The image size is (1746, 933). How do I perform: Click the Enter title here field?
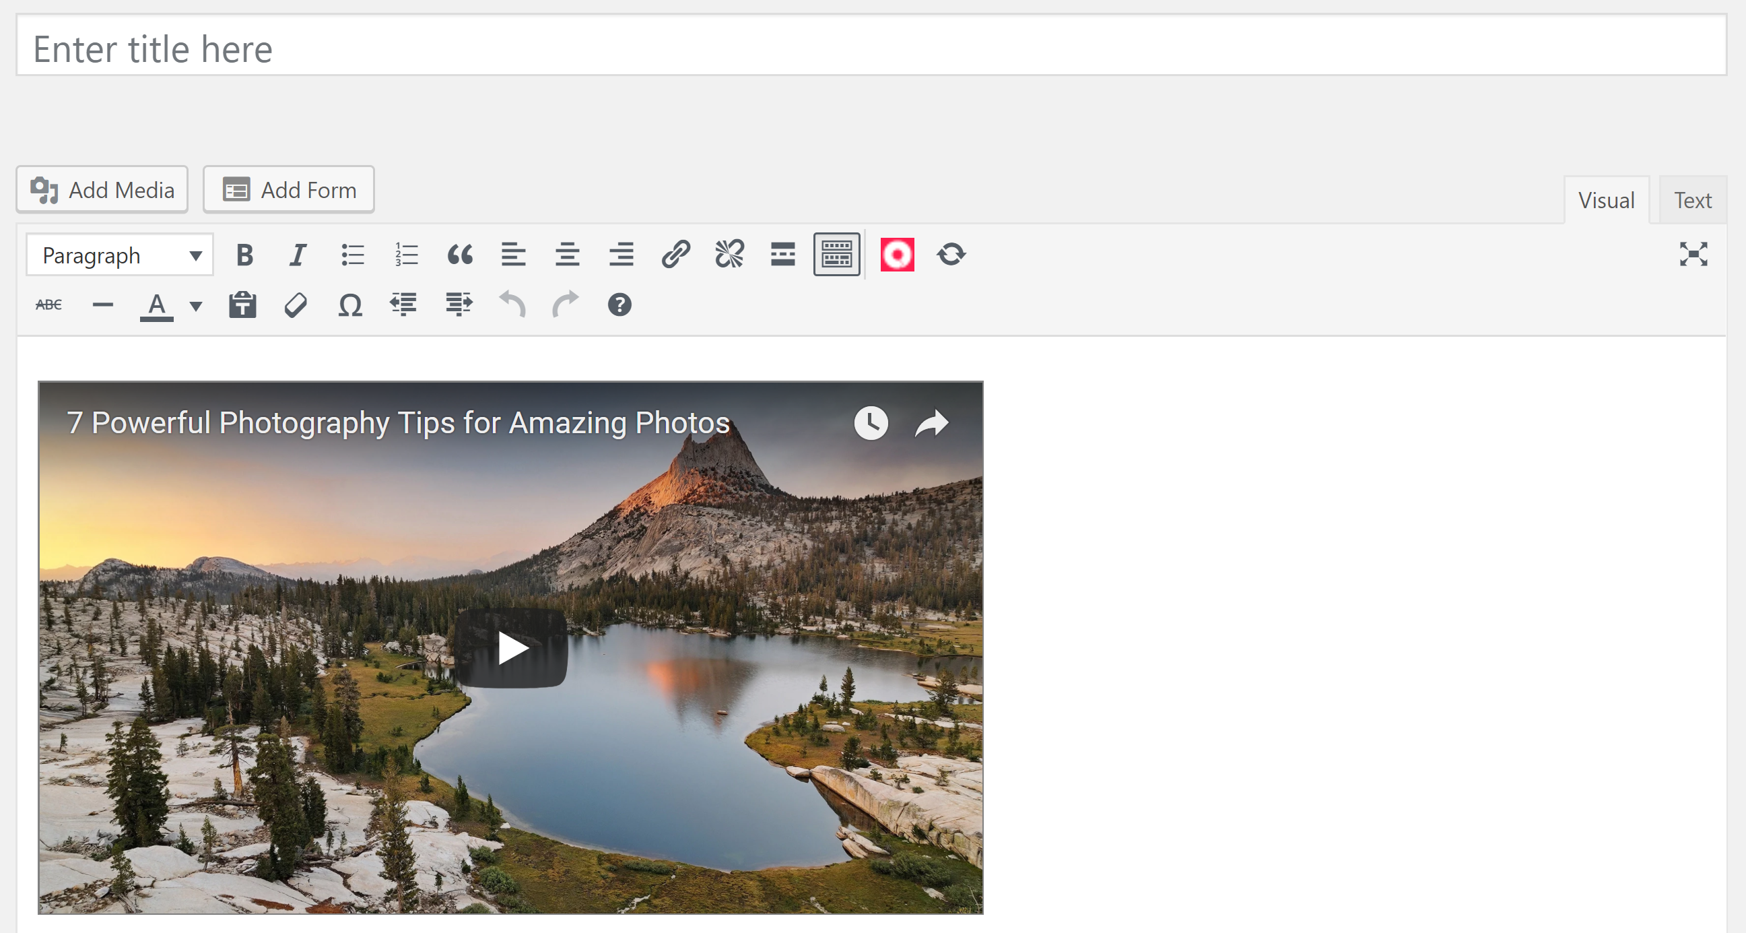tap(870, 49)
